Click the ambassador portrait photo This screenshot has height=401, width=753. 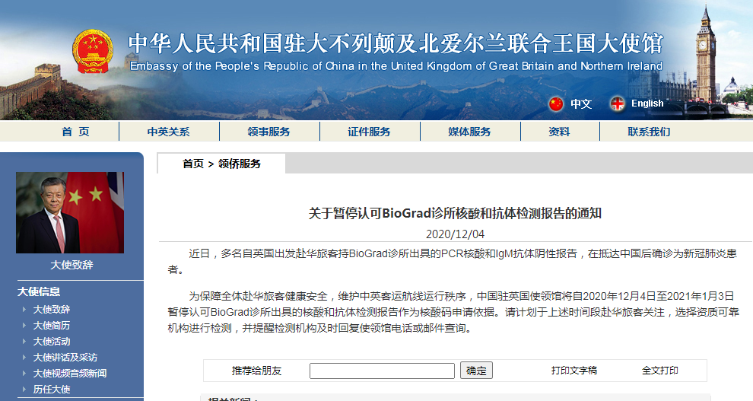70,213
